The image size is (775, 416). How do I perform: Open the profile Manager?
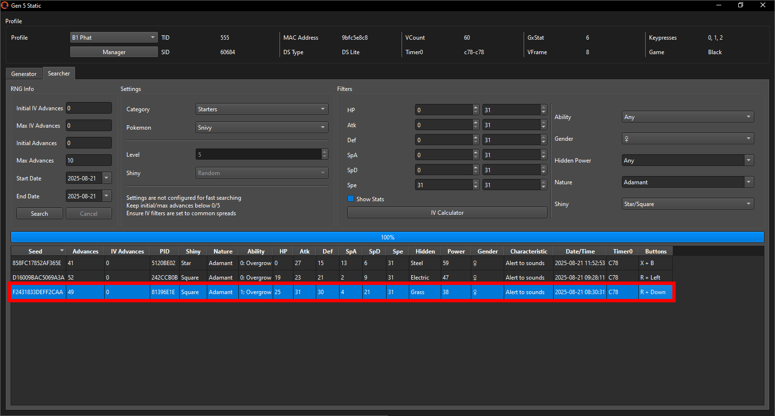pyautogui.click(x=114, y=52)
